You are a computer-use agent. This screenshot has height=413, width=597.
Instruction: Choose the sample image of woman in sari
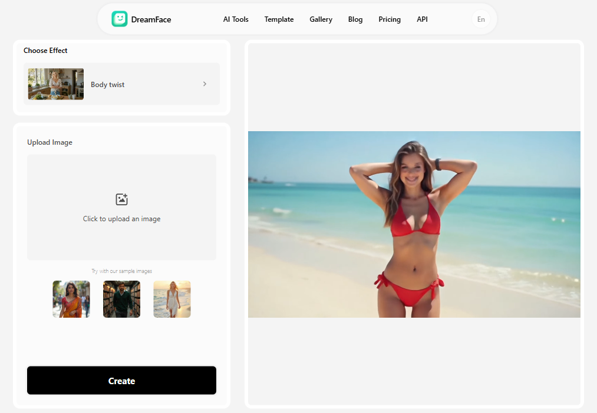(71, 299)
